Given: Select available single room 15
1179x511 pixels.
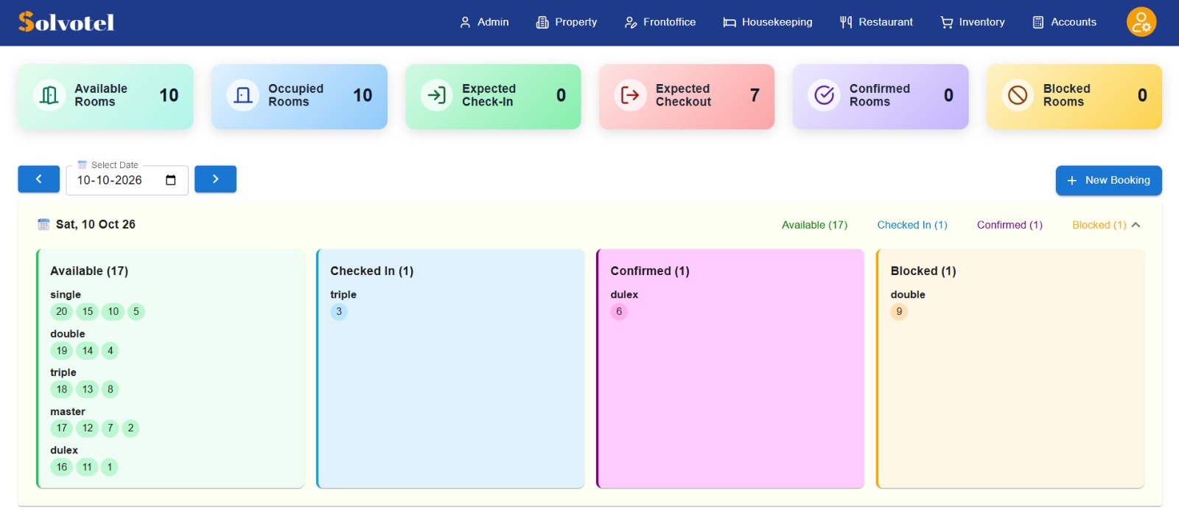Looking at the screenshot, I should coord(88,312).
